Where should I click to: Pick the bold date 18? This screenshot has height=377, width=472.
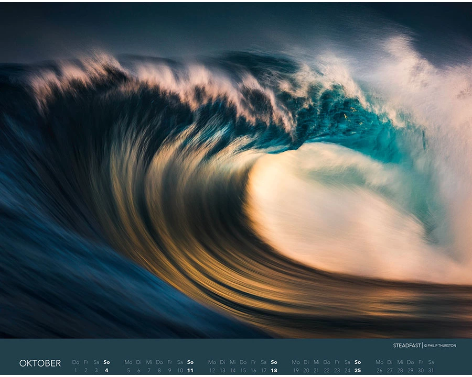274,370
